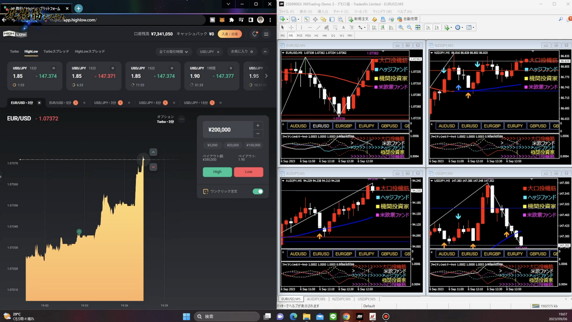Click EURGBP button in the NZDJPY chart window

pos(492,126)
